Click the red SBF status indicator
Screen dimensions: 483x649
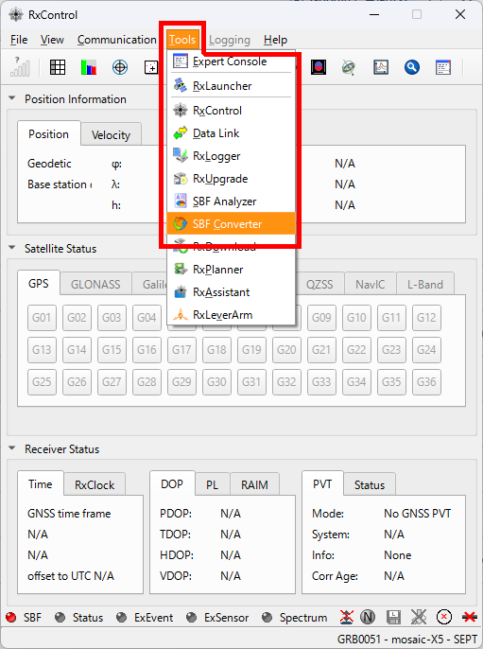tap(11, 617)
